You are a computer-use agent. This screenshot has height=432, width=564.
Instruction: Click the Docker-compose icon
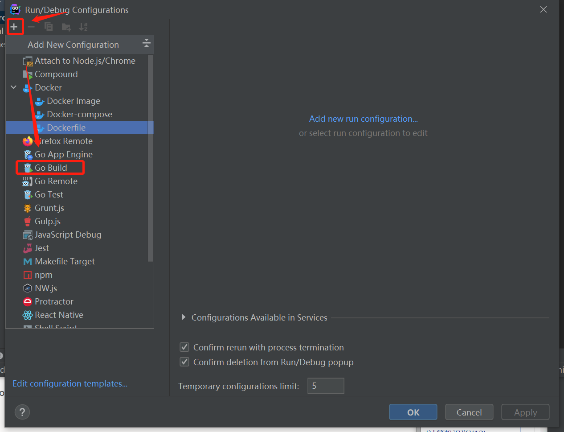[x=40, y=115]
